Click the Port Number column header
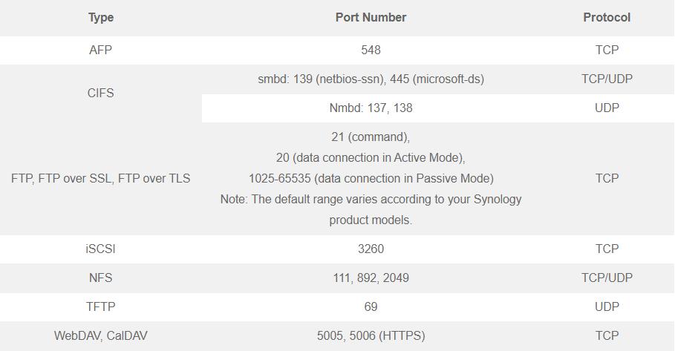The width and height of the screenshot is (675, 351). click(371, 18)
